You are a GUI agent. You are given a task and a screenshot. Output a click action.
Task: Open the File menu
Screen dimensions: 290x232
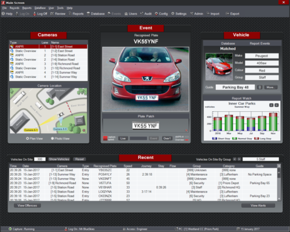coord(5,8)
